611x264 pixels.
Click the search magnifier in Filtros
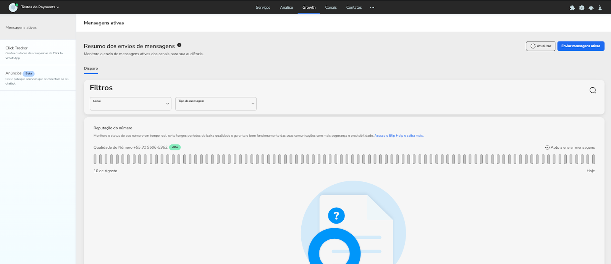point(593,90)
